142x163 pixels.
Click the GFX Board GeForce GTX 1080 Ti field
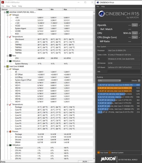[x=124, y=67]
